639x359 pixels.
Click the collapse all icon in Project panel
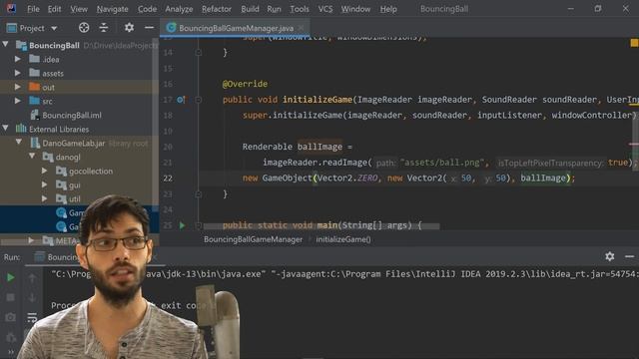tap(104, 28)
